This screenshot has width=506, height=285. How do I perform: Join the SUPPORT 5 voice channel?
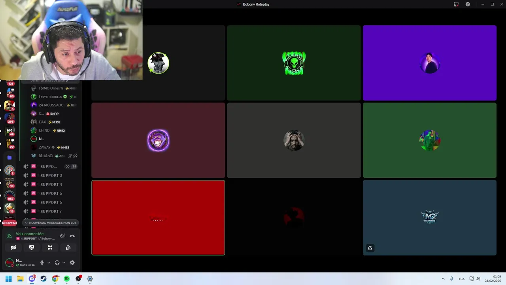tap(51, 193)
